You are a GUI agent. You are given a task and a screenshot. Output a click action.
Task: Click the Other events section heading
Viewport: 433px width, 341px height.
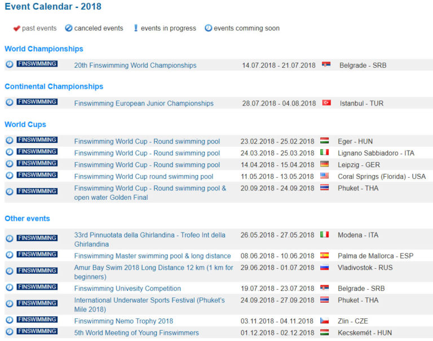coord(27,218)
